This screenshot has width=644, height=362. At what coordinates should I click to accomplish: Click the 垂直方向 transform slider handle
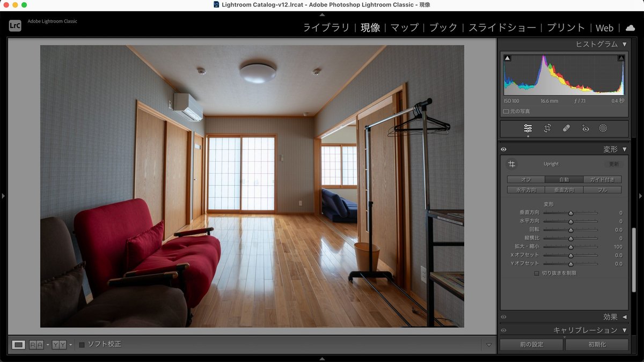570,213
